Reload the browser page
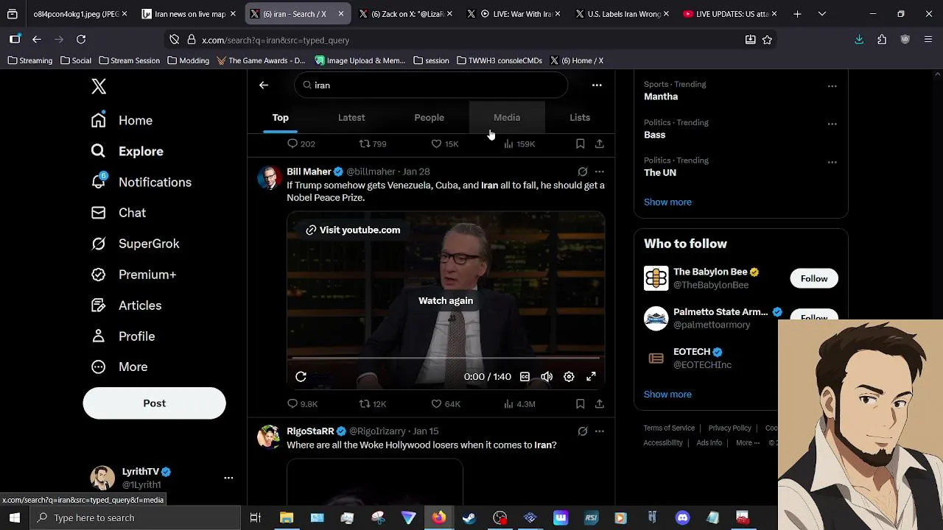This screenshot has height=530, width=943. [x=81, y=40]
